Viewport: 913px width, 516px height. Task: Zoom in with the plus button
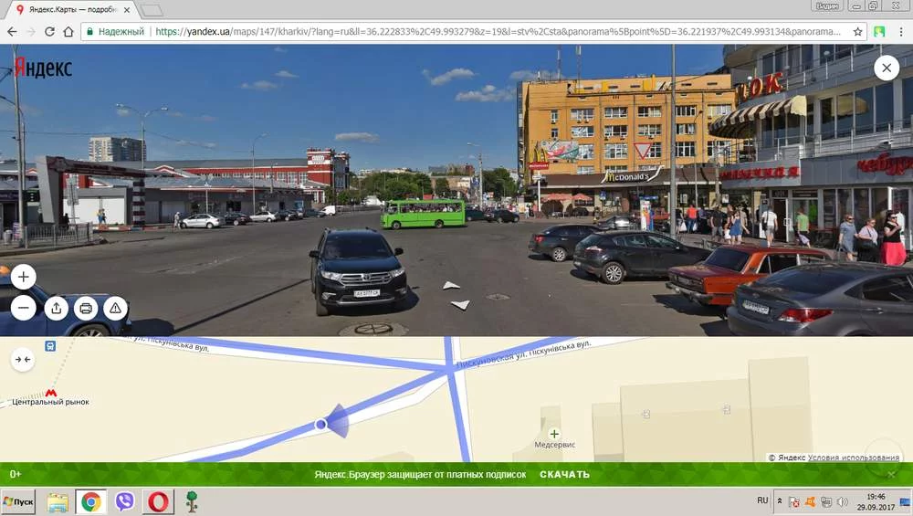coord(24,277)
